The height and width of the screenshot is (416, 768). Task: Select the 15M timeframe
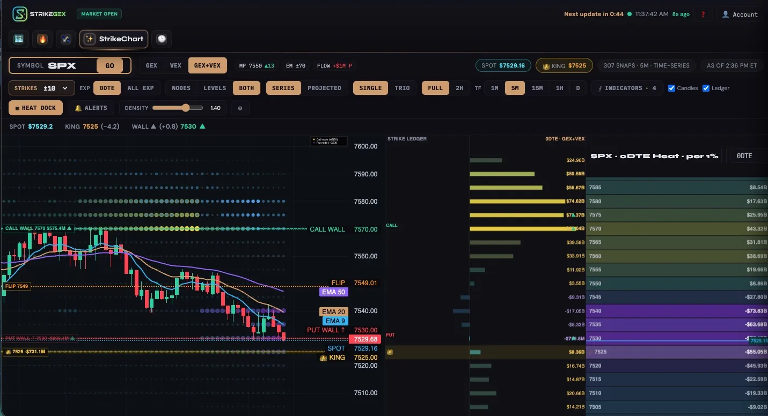(x=537, y=88)
